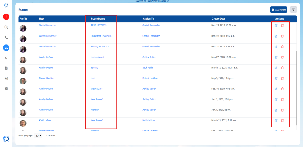Image resolution: width=303 pixels, height=147 pixels.
Task: Click the profile photo in TEST 12272025 row
Action: pyautogui.click(x=23, y=28)
